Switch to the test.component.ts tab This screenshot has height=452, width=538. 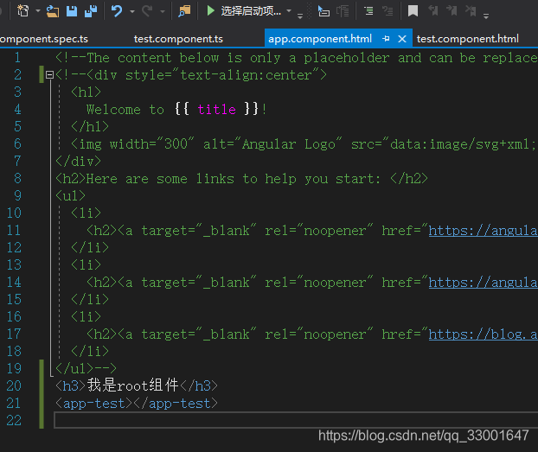pyautogui.click(x=178, y=39)
